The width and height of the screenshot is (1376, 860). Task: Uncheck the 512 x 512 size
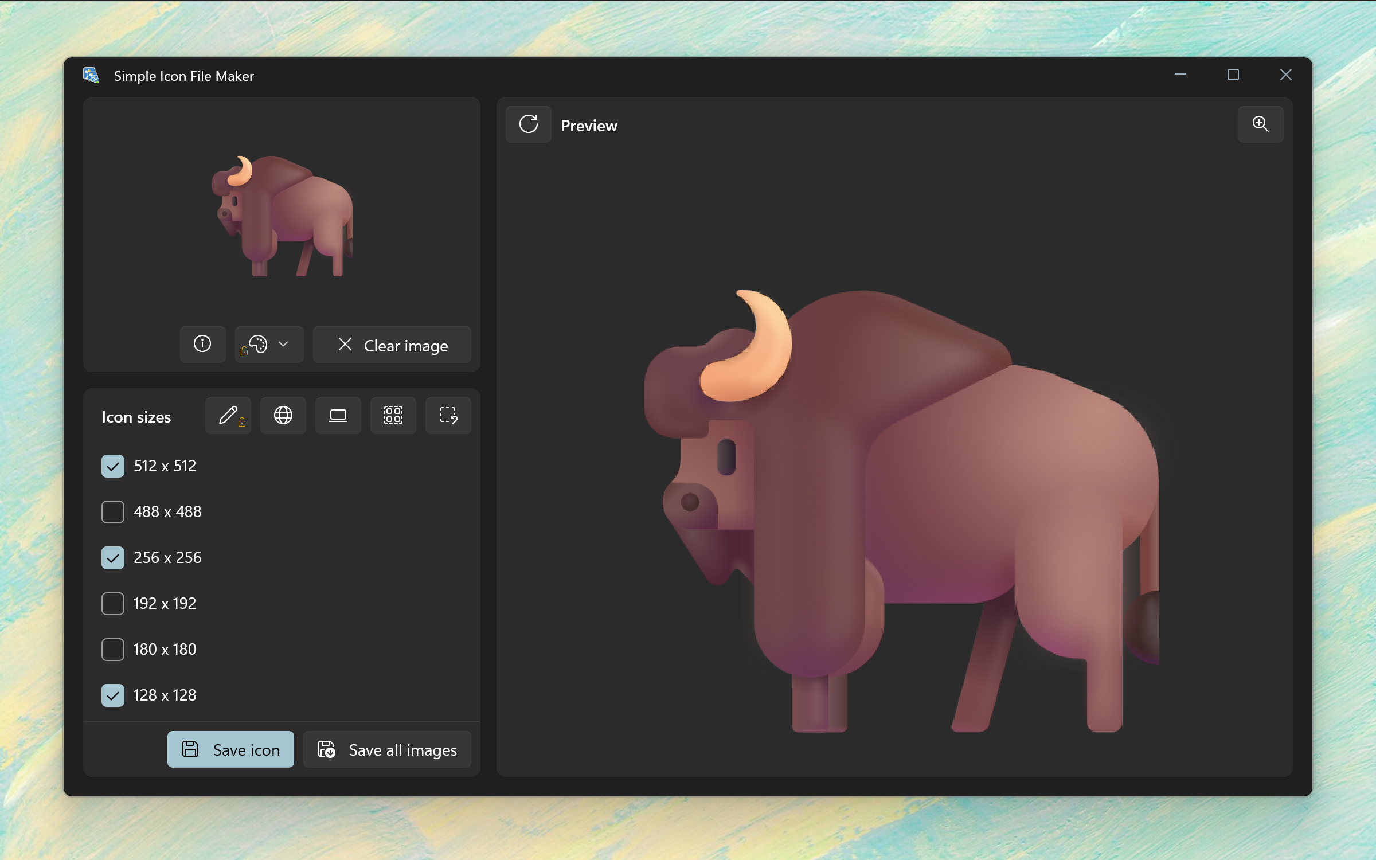pyautogui.click(x=113, y=466)
